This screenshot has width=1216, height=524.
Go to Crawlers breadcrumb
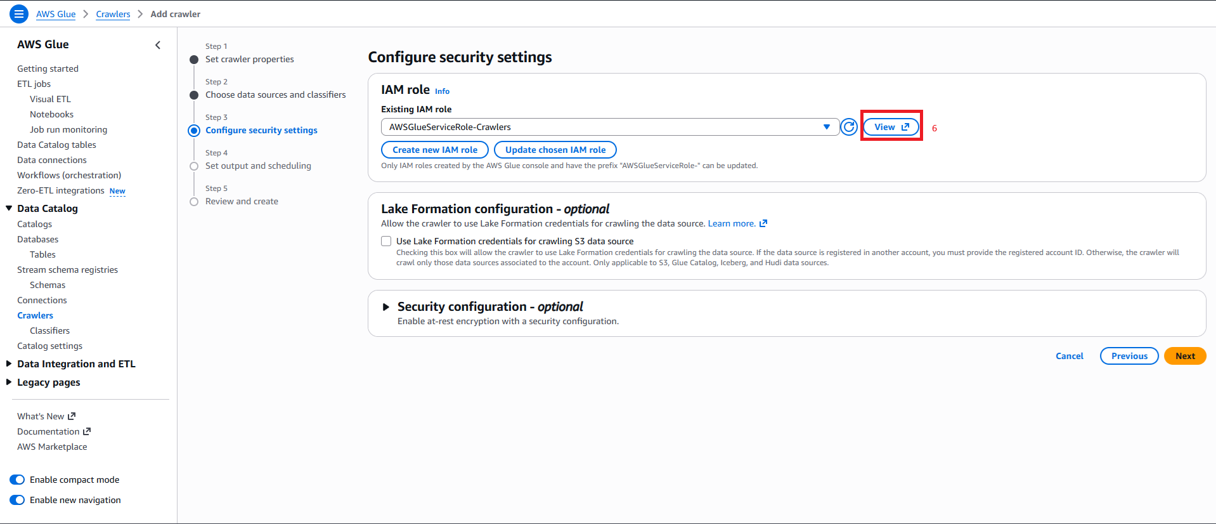tap(113, 14)
